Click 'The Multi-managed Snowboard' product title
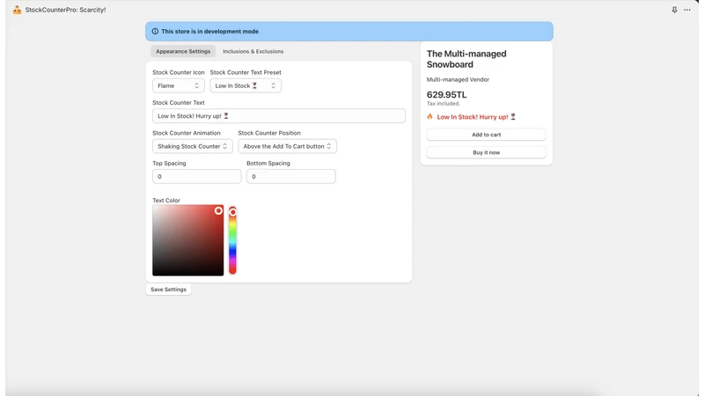This screenshot has height=396, width=704. click(466, 59)
